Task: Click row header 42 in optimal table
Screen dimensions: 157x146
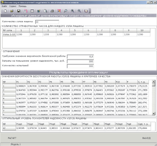Action: click(x=9, y=128)
